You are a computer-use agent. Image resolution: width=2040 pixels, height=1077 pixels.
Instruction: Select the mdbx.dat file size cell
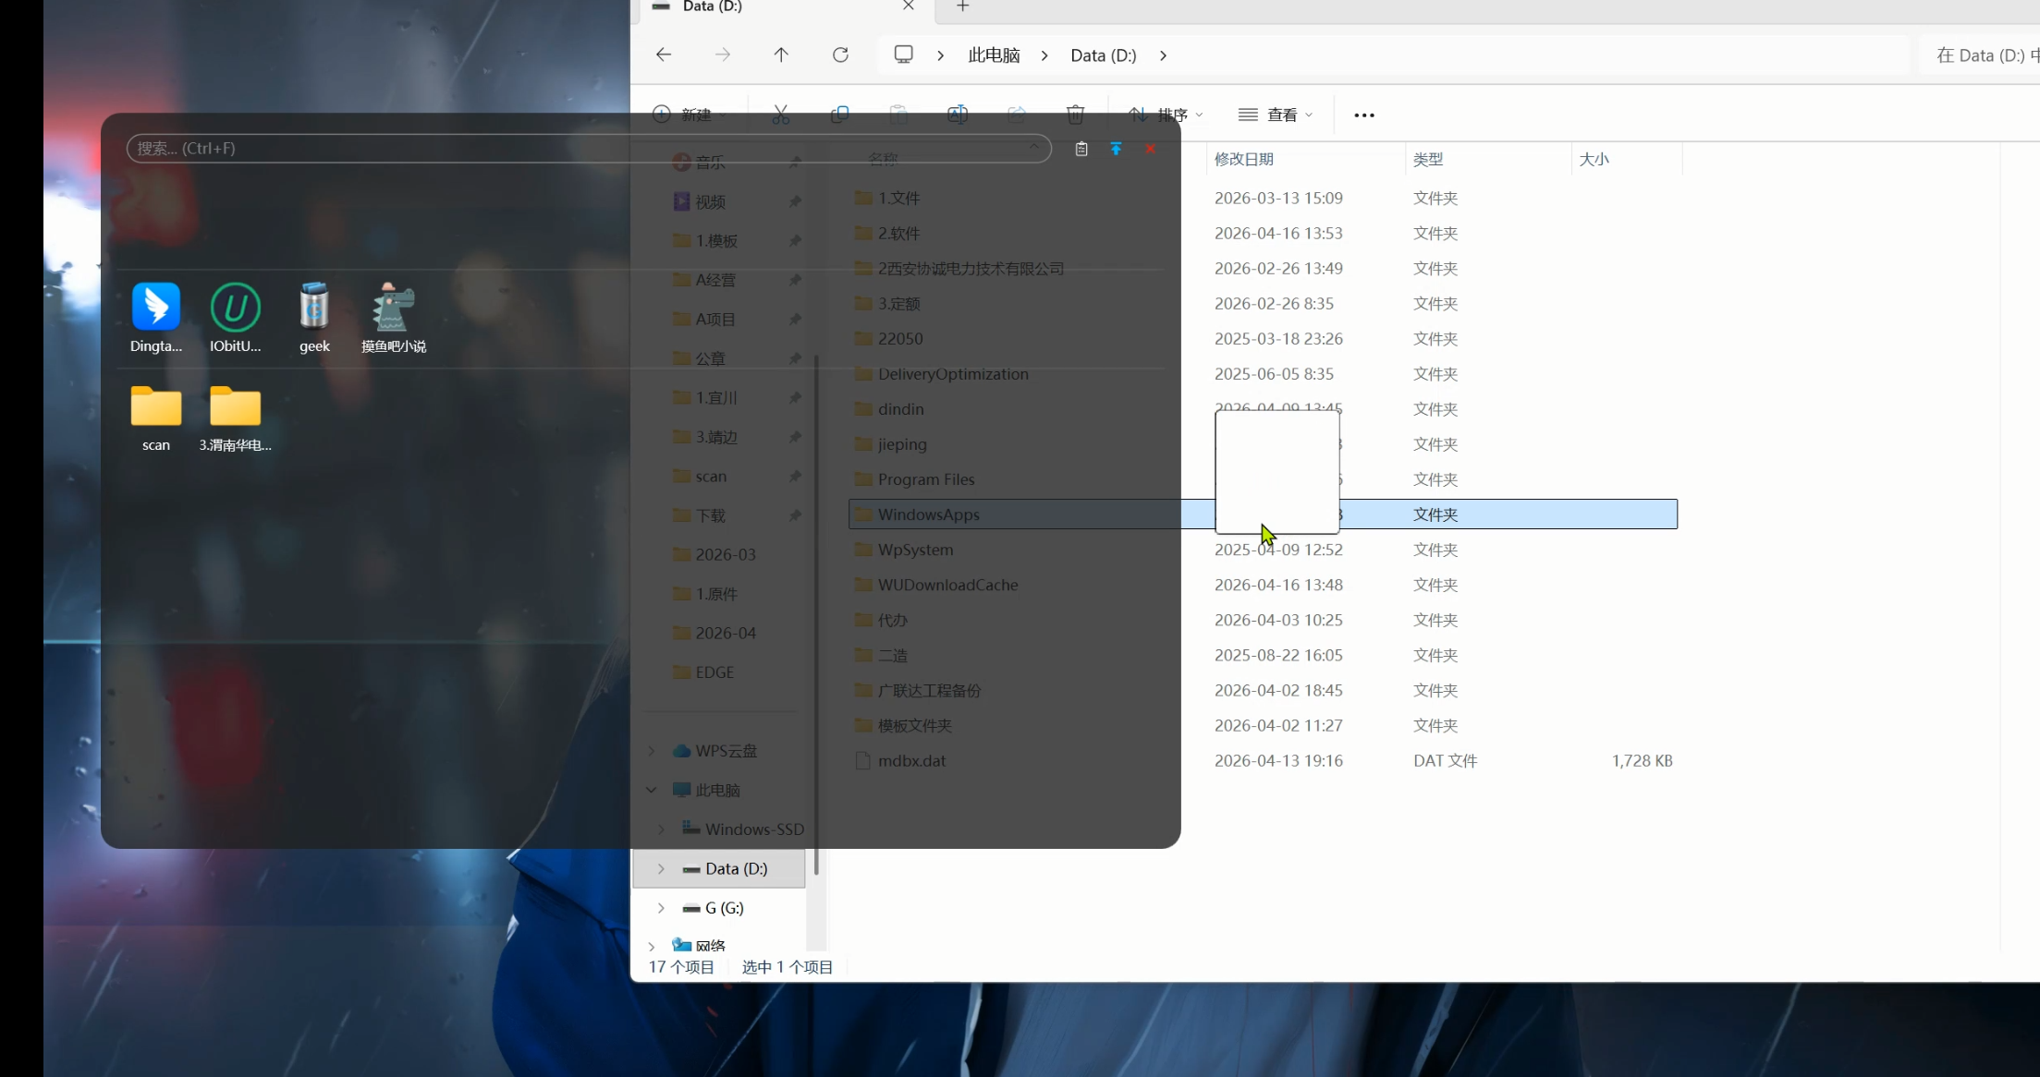click(x=1642, y=761)
